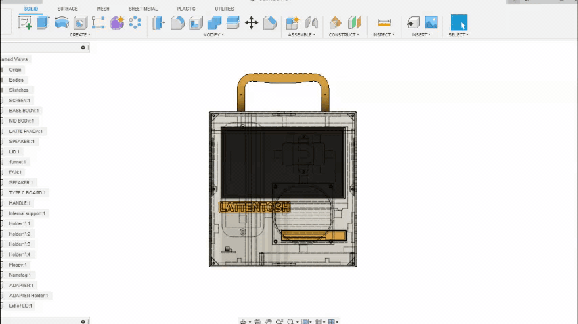
Task: Click the New Component icon
Action: 292,23
